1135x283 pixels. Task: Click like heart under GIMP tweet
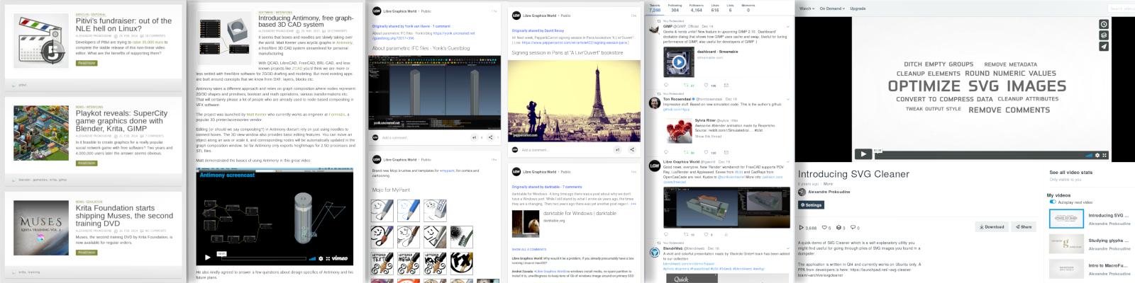(x=707, y=86)
